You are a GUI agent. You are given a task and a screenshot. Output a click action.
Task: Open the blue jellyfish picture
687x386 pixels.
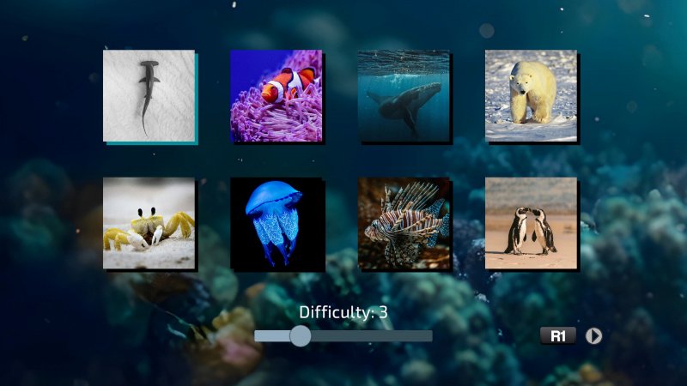pyautogui.click(x=276, y=223)
